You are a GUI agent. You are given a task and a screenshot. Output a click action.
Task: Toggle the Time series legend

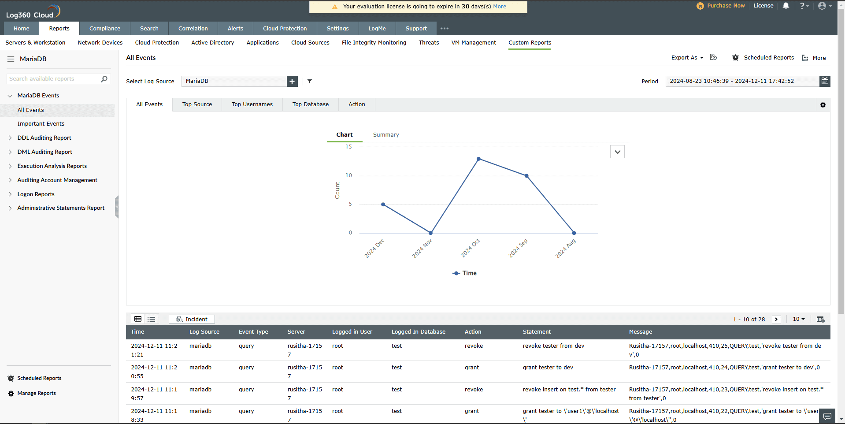[x=465, y=273]
